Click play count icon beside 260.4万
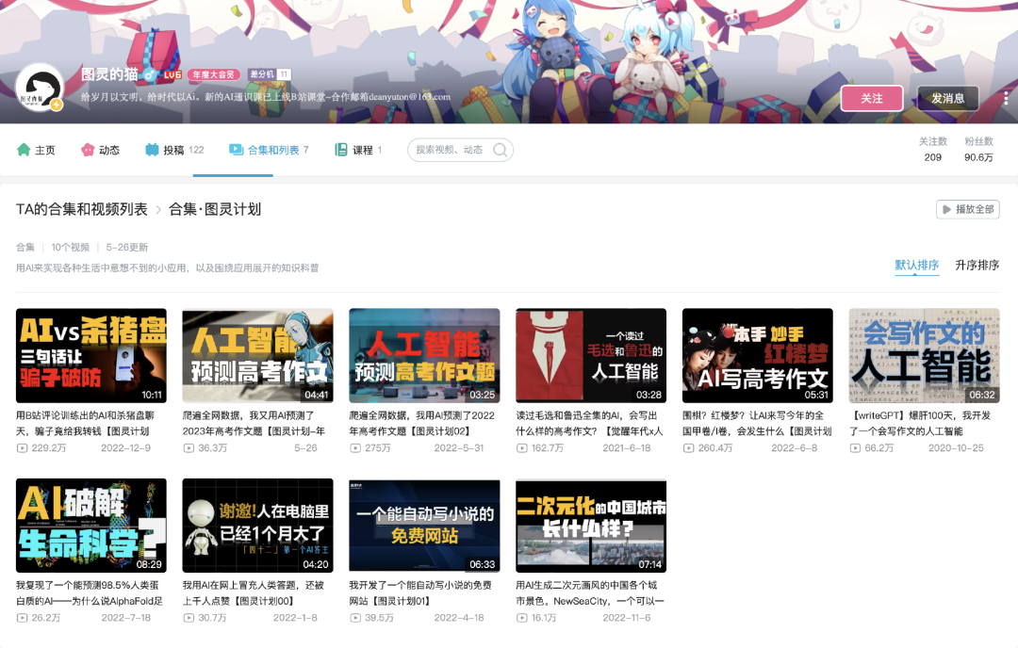 point(689,448)
